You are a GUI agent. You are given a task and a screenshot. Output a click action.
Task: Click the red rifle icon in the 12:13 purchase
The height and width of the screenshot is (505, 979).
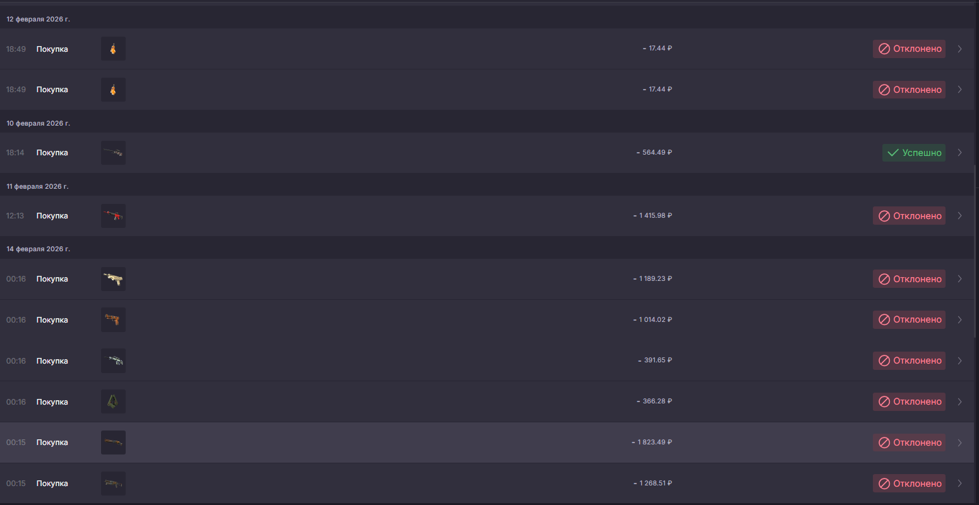pyautogui.click(x=113, y=216)
